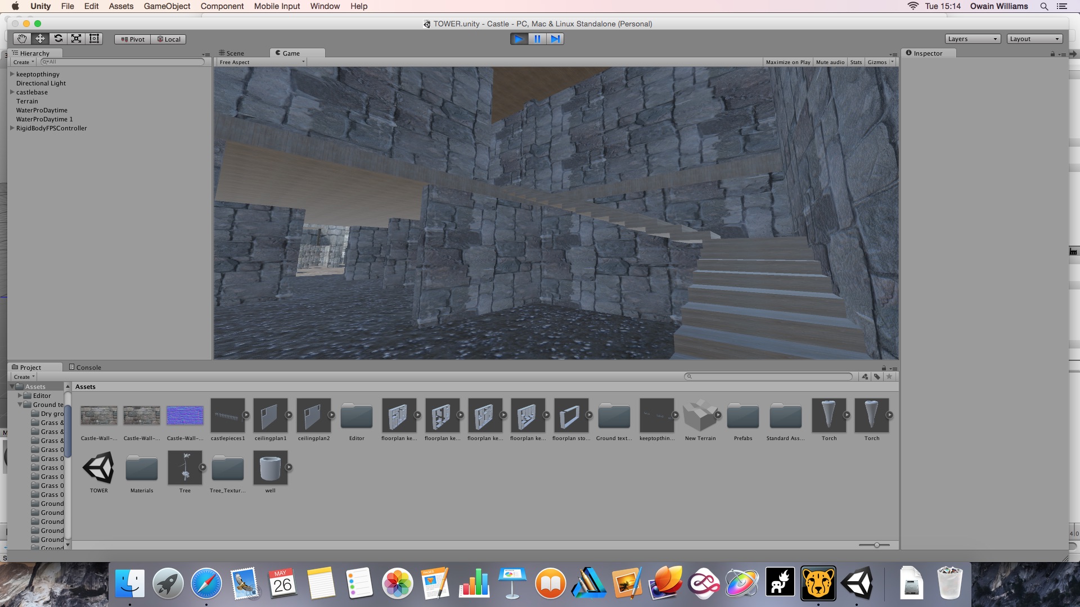Select the Rect transform tool
This screenshot has width=1080, height=607.
click(x=94, y=39)
